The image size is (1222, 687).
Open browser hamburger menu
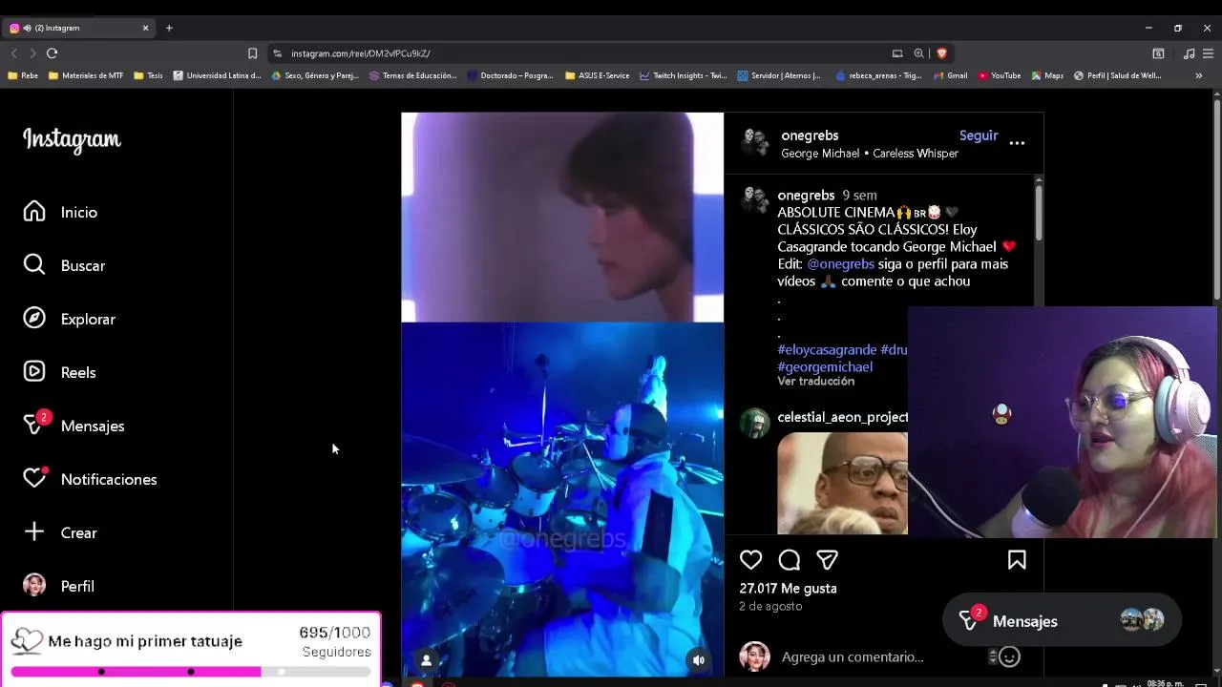click(1208, 53)
